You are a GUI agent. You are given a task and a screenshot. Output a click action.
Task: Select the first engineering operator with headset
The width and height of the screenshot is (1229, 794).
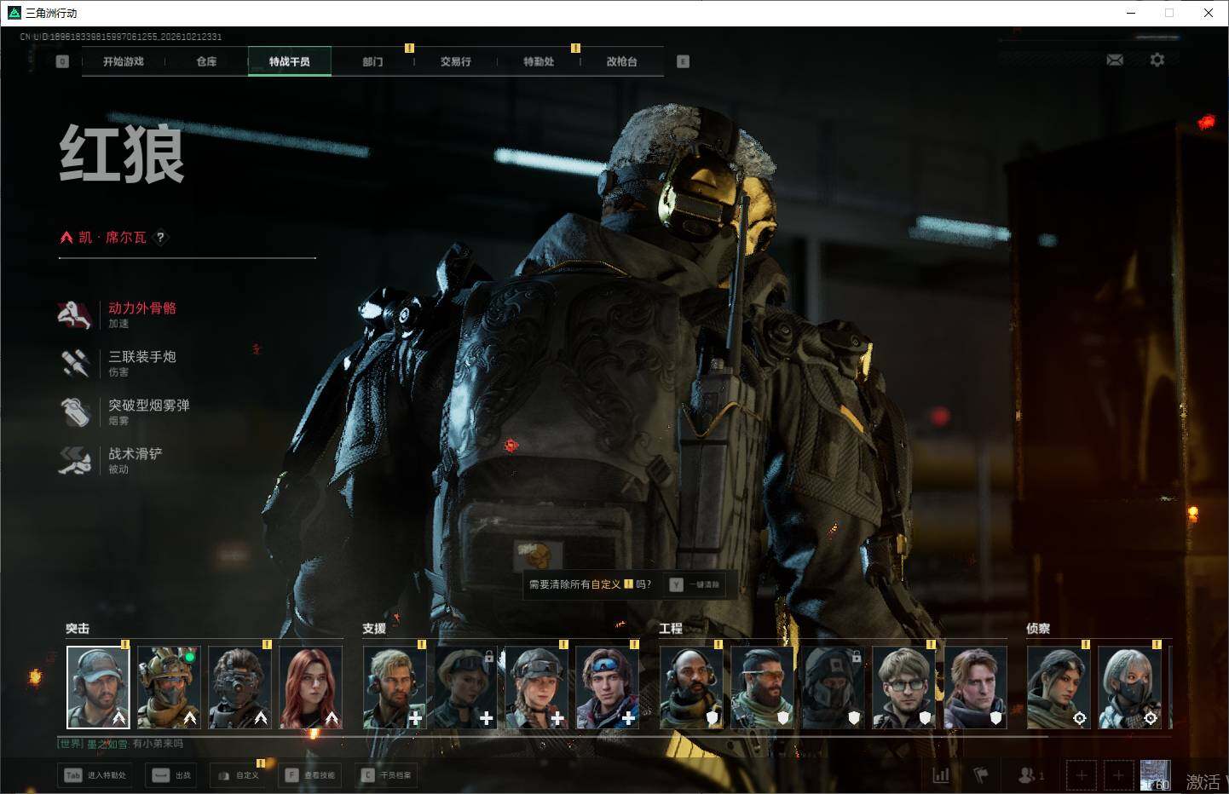(691, 688)
